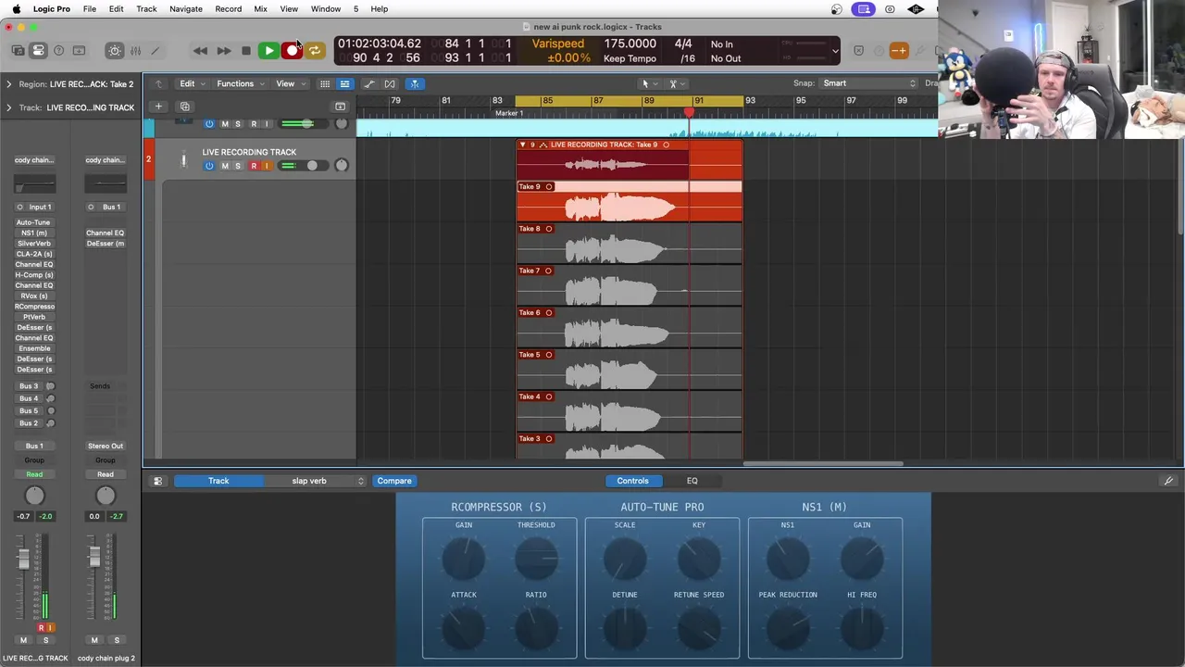Open the CLA-2A plugin slot
Screen dimensions: 1185x667
pos(34,254)
